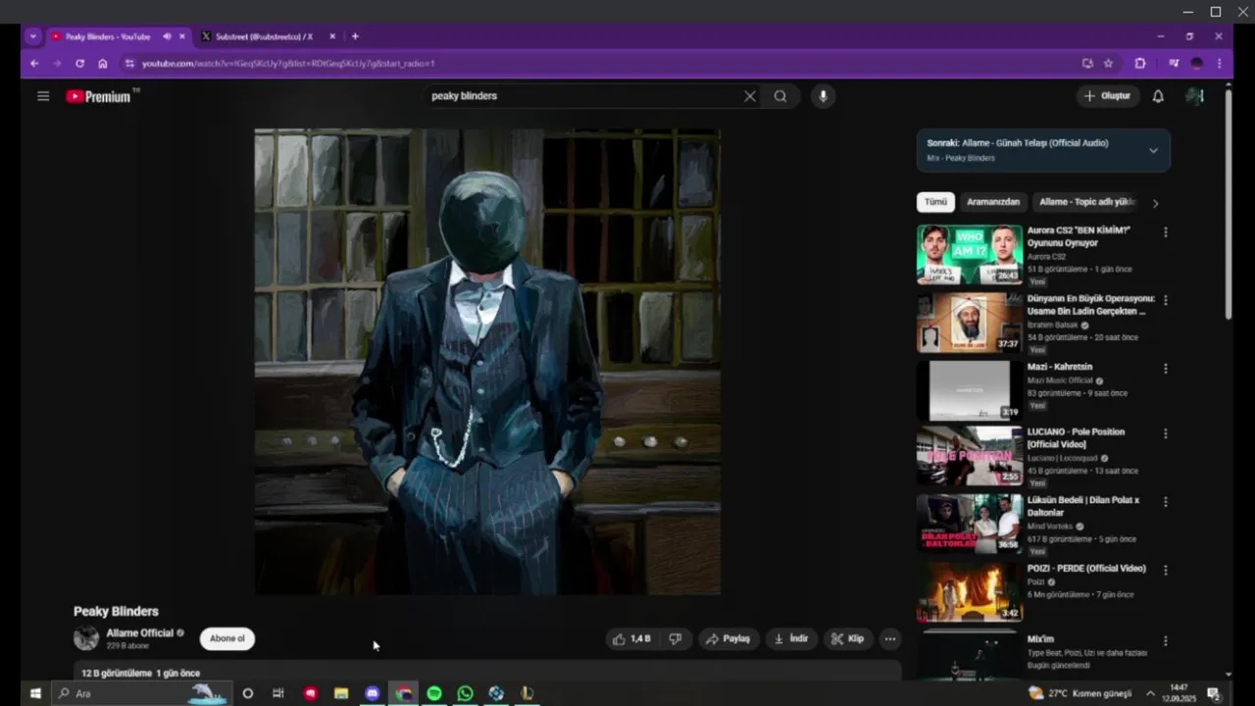Select the Tümü filter chip
This screenshot has width=1255, height=706.
[x=935, y=202]
